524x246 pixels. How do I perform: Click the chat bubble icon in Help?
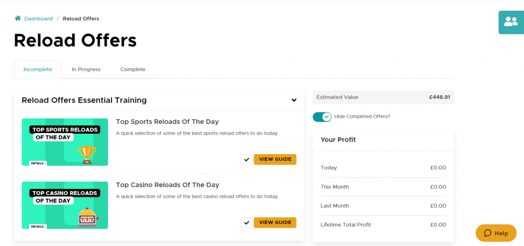coord(487,233)
